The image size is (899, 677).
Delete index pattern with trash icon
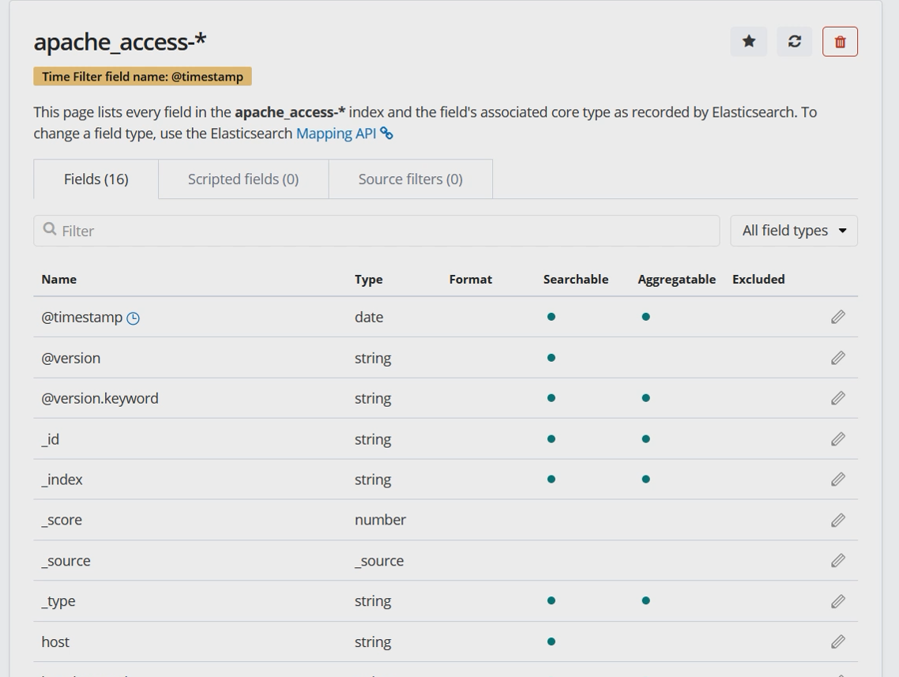pyautogui.click(x=840, y=42)
